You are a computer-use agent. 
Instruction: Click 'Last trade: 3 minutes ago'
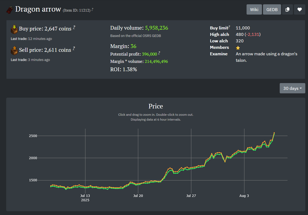click(30, 60)
